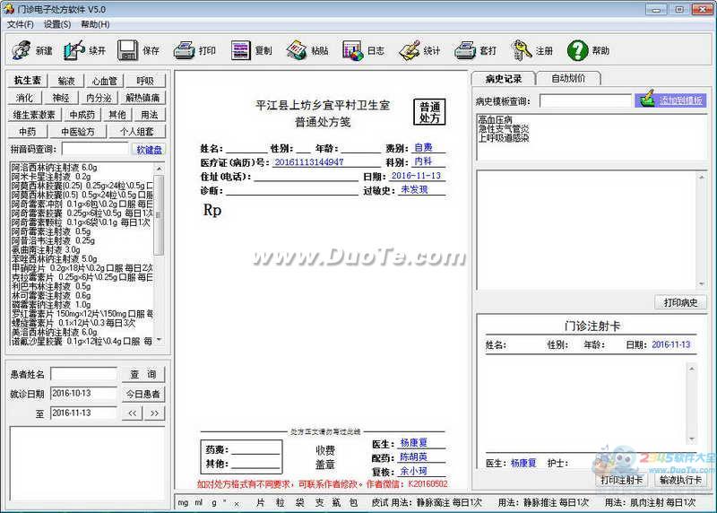
Task: Save prescription with the 保存 floppy icon
Action: pyautogui.click(x=127, y=50)
